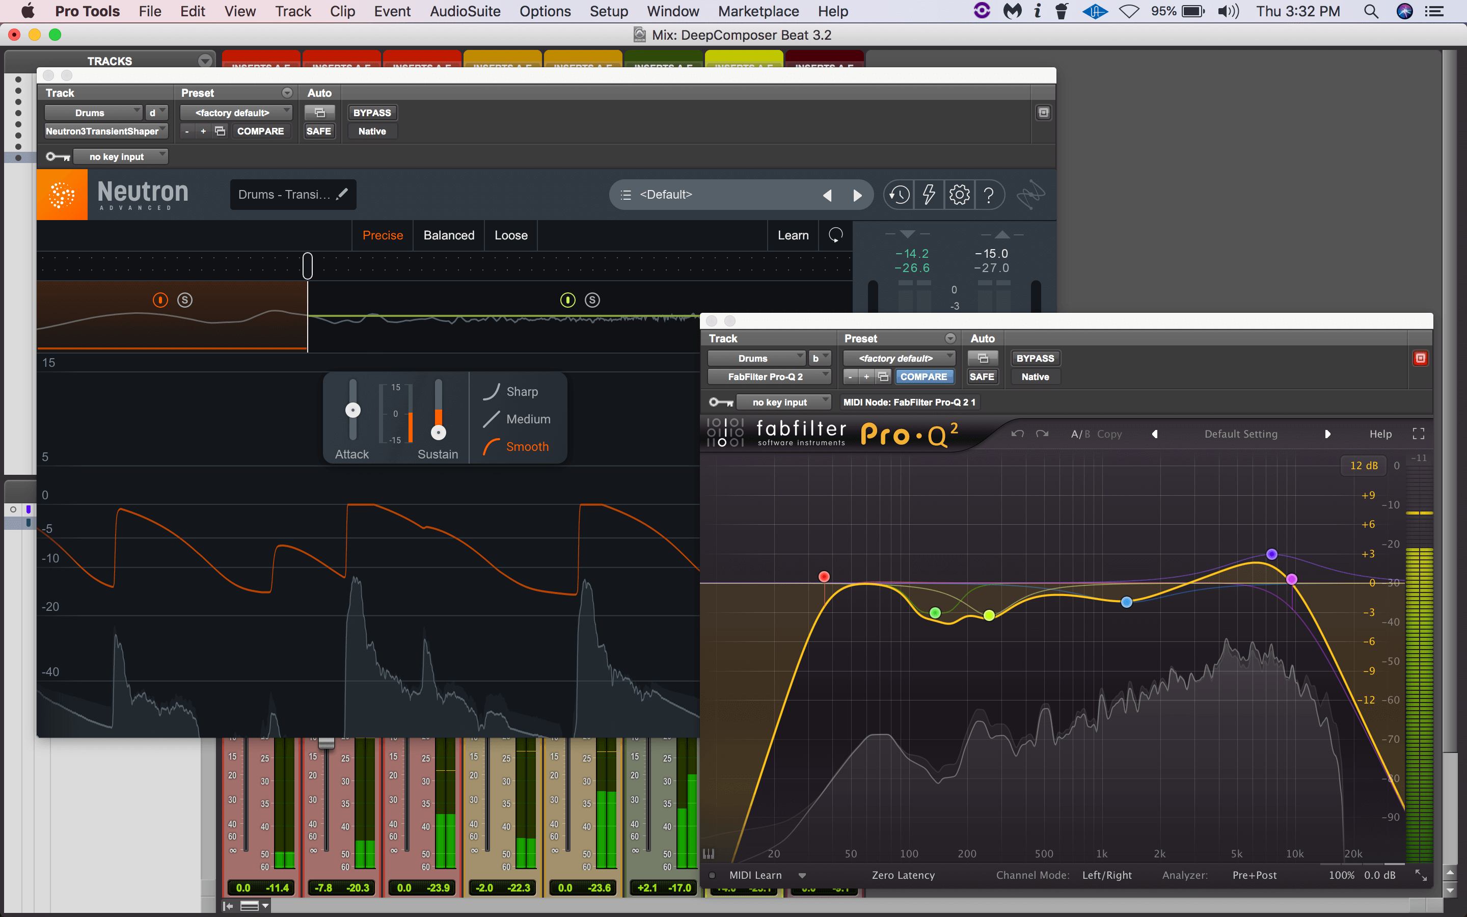Open factory default preset in Pro-Q 2 window
Viewport: 1467px width, 917px height.
900,359
